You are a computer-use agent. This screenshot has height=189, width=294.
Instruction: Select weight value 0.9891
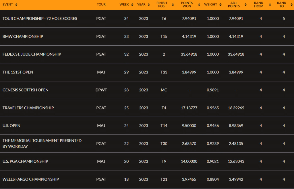(x=213, y=90)
